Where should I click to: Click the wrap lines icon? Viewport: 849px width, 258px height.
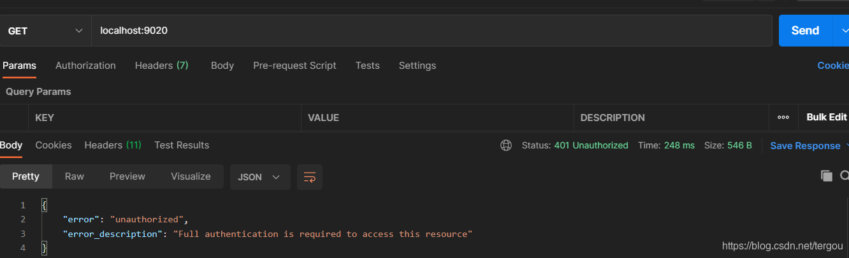[x=310, y=177]
